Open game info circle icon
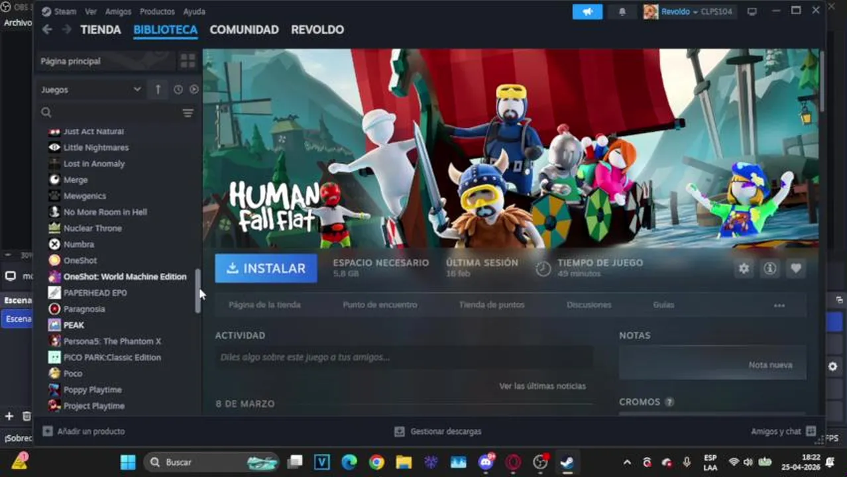The image size is (847, 477). point(769,268)
